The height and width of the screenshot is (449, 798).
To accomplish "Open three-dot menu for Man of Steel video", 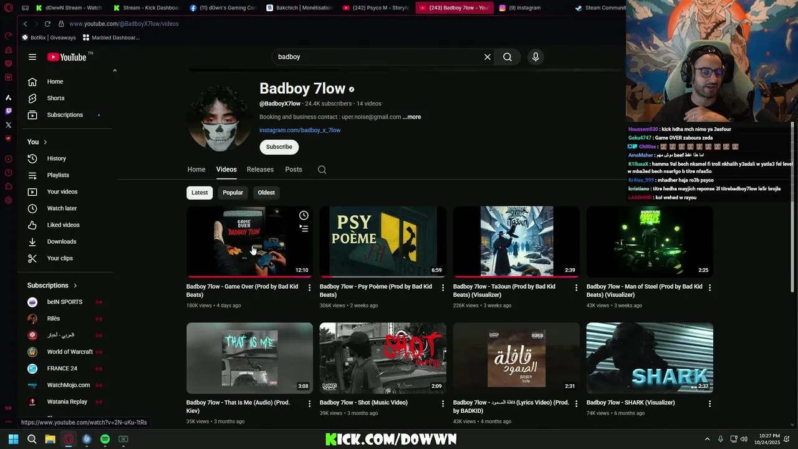I will [709, 287].
